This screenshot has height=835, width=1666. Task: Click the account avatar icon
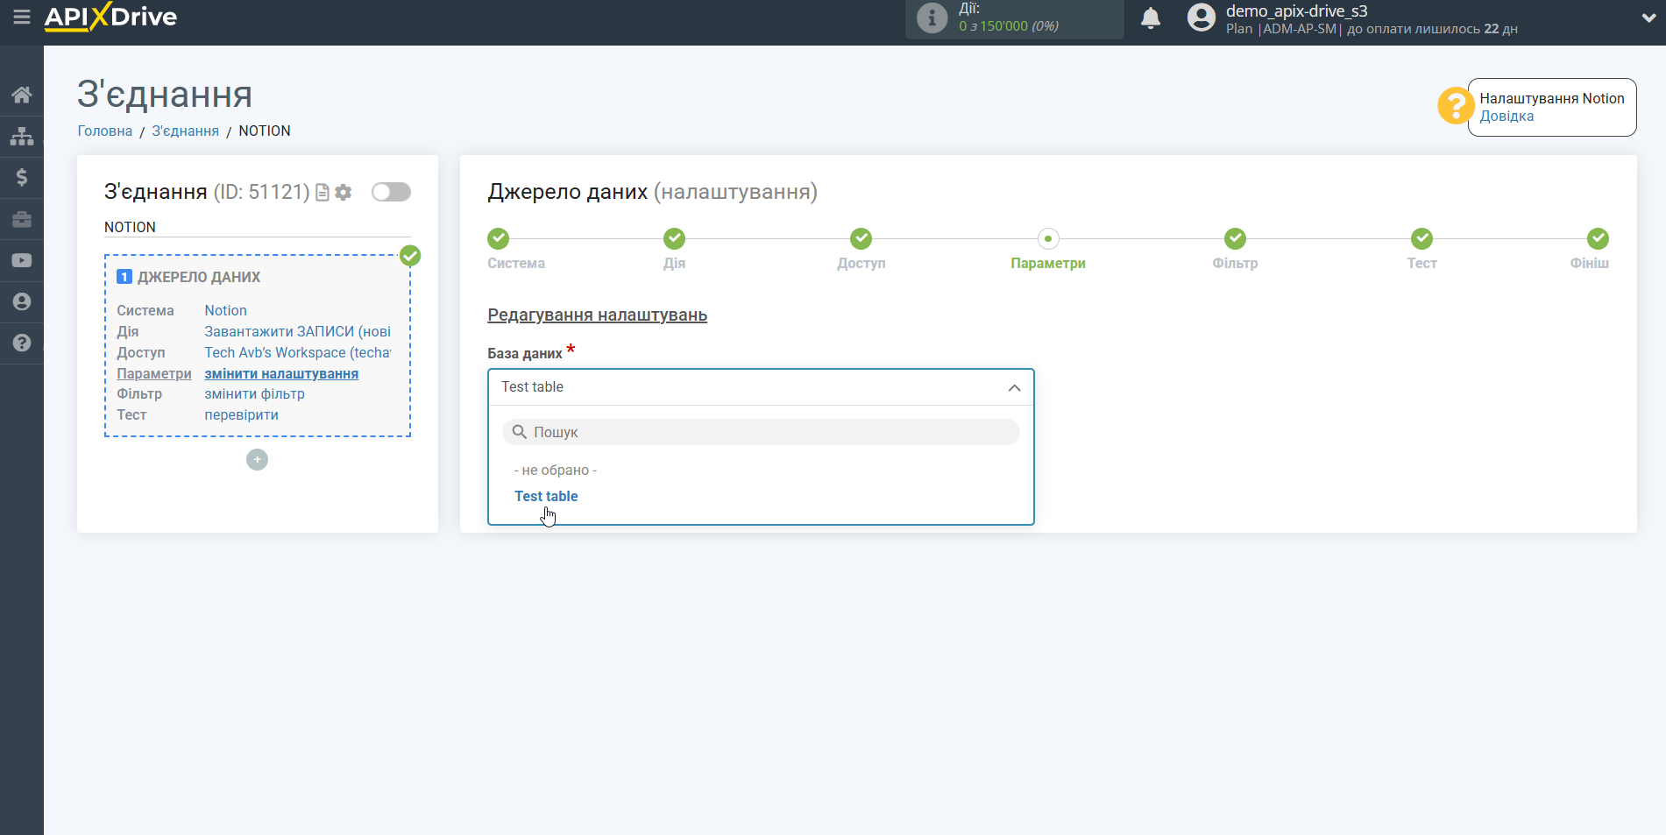pyautogui.click(x=1201, y=18)
